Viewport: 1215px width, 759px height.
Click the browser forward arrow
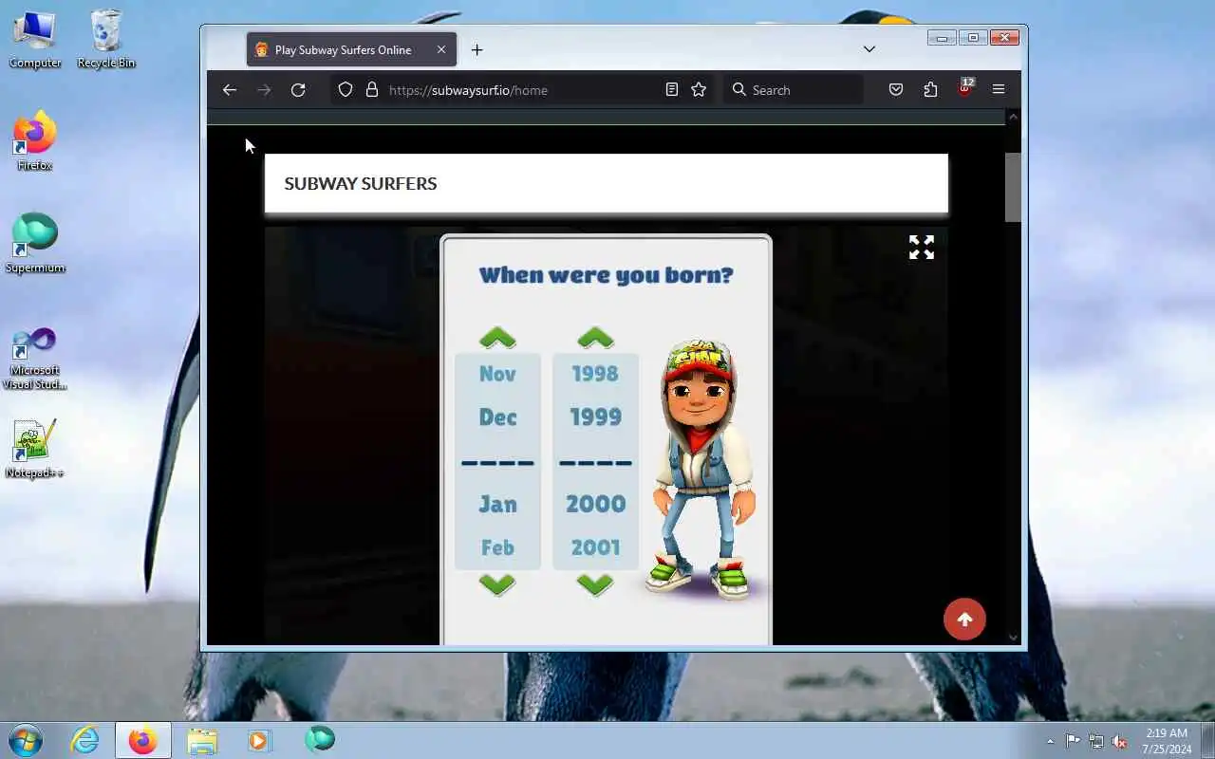(264, 89)
